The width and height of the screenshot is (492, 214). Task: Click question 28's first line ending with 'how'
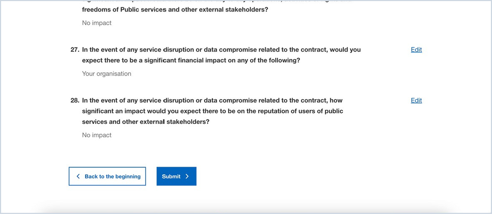click(212, 101)
